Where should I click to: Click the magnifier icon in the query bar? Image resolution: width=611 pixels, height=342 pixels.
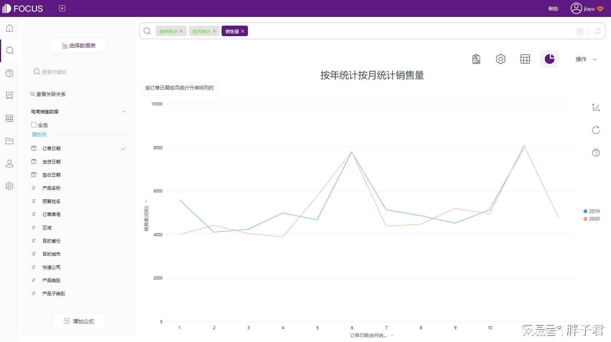[x=147, y=31]
